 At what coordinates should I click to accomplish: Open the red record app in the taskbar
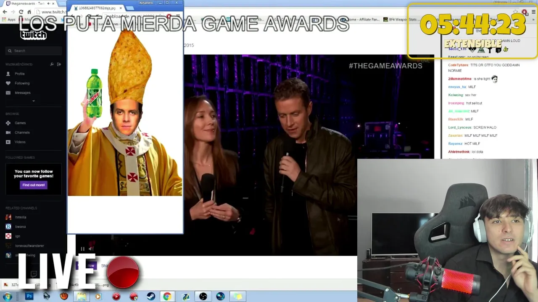pyautogui.click(x=134, y=297)
